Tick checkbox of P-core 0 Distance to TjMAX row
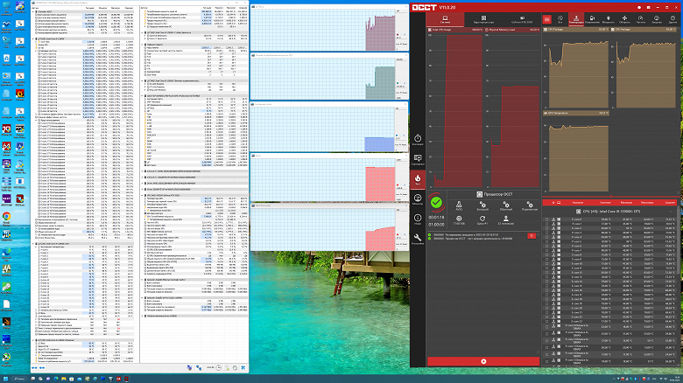The image size is (683, 383). point(547,327)
